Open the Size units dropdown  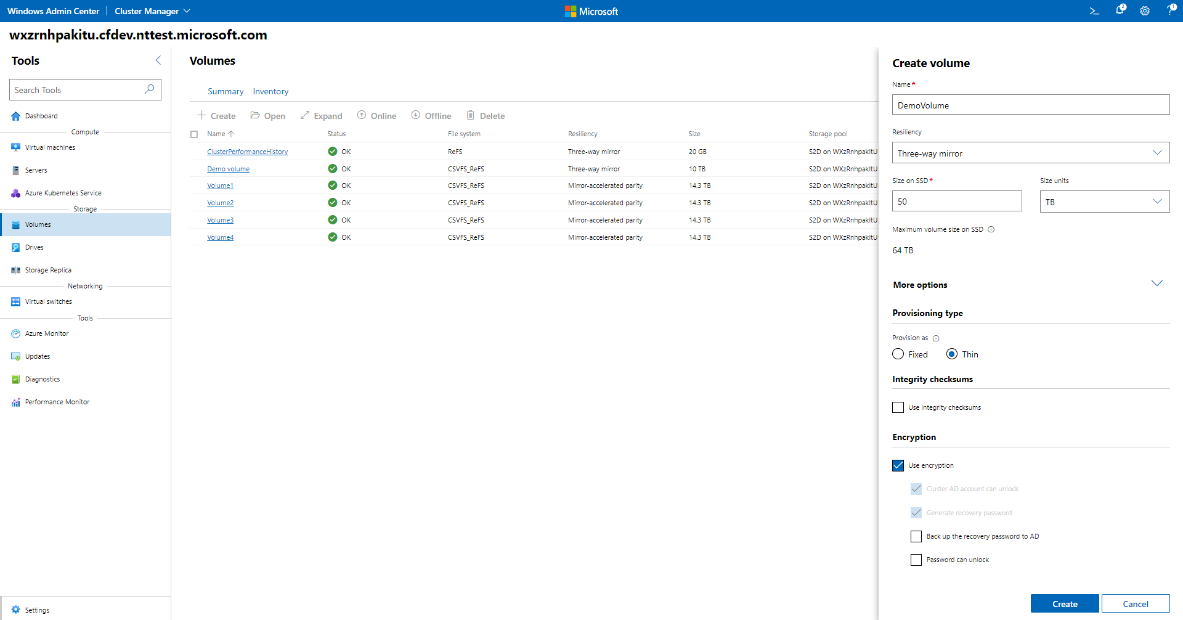(x=1105, y=202)
